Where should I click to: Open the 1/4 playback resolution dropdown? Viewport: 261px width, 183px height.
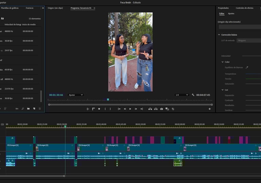point(181,95)
